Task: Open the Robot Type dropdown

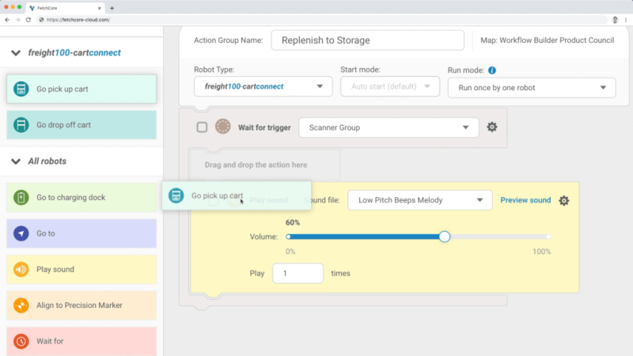Action: coord(263,87)
